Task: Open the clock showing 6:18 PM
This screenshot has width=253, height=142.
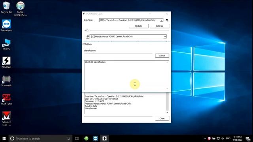Action: point(237,138)
